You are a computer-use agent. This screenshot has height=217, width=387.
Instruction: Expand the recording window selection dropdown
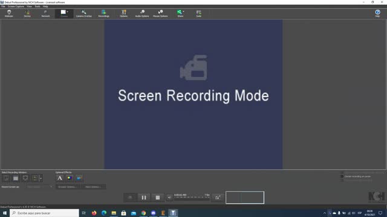click(x=41, y=178)
